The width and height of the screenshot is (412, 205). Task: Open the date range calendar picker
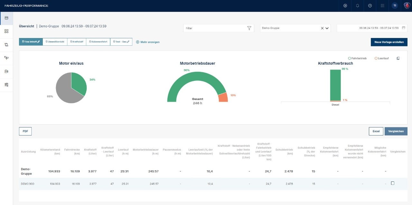pos(403,28)
